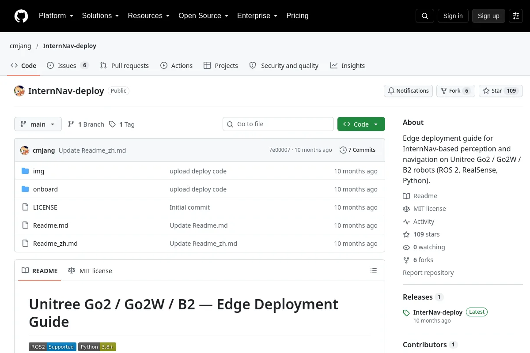The width and height of the screenshot is (530, 353).
Task: Click Python 3.8+ badge
Action: coord(97,347)
